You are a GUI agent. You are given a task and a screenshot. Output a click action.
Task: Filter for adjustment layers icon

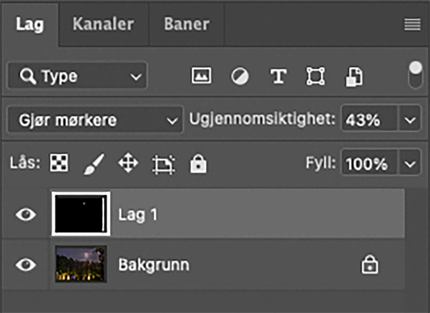coord(240,76)
